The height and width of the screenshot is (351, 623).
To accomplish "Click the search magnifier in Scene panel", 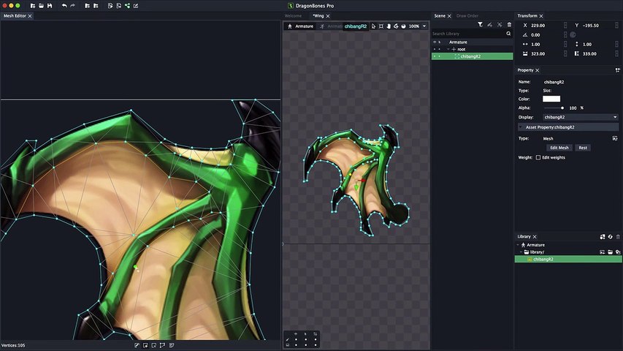I will coord(508,34).
